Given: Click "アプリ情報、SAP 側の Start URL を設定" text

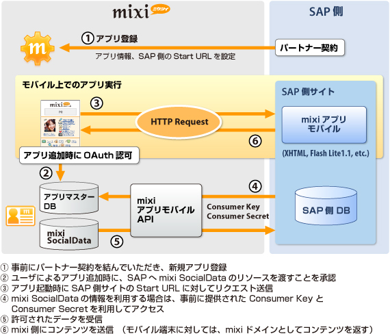Looking at the screenshot, I should [x=166, y=56].
